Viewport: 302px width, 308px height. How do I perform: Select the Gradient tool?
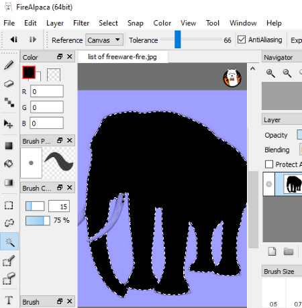click(x=9, y=183)
